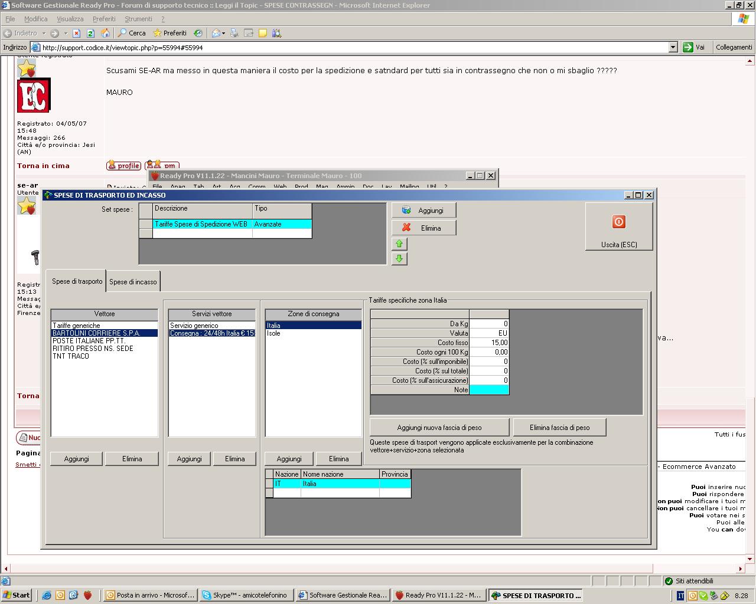This screenshot has width=756, height=604.
Task: Click the user rank star icon beside the forum post
Action: tap(27, 68)
